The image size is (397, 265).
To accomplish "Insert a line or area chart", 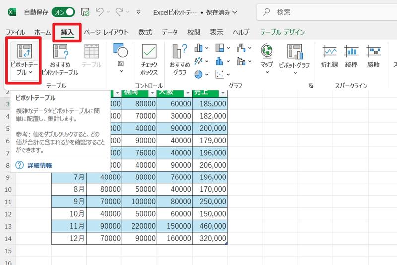I will [199, 61].
